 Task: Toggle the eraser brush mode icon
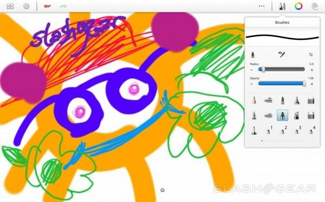[282, 55]
